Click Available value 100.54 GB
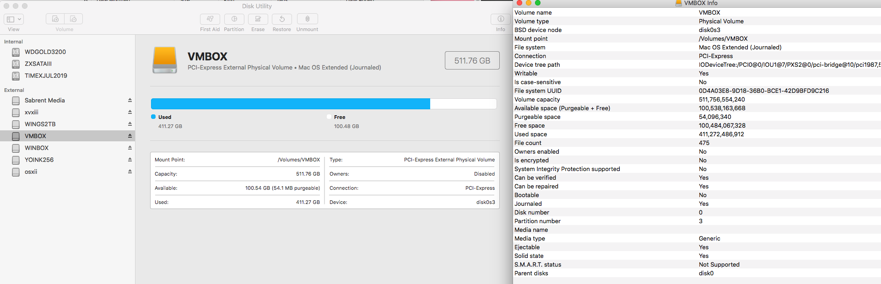This screenshot has width=881, height=284. [x=282, y=188]
